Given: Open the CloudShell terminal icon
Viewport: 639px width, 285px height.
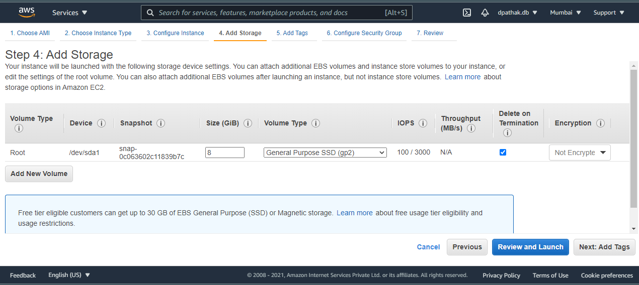Looking at the screenshot, I should pos(467,13).
